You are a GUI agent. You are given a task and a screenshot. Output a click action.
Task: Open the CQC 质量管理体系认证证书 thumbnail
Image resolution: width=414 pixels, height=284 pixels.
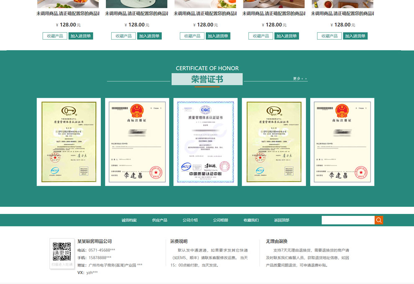[x=205, y=142]
